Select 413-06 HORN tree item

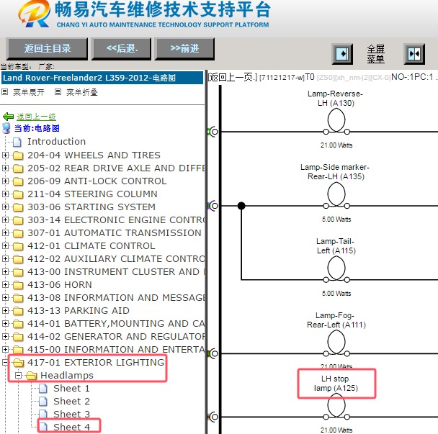tap(60, 285)
